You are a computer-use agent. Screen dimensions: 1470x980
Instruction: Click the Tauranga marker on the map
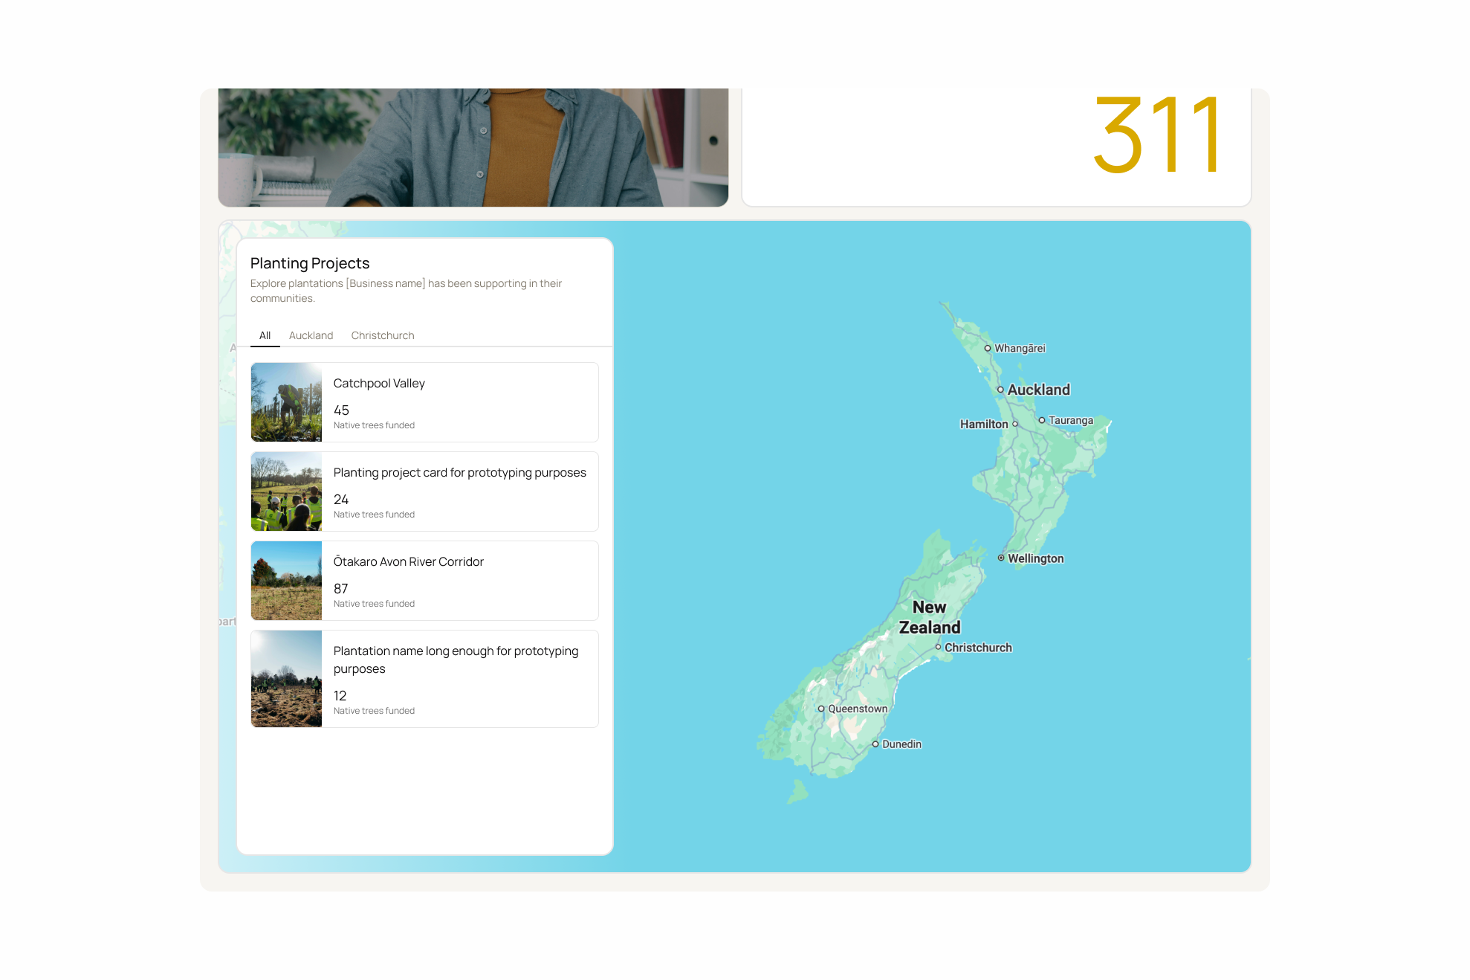[1042, 420]
